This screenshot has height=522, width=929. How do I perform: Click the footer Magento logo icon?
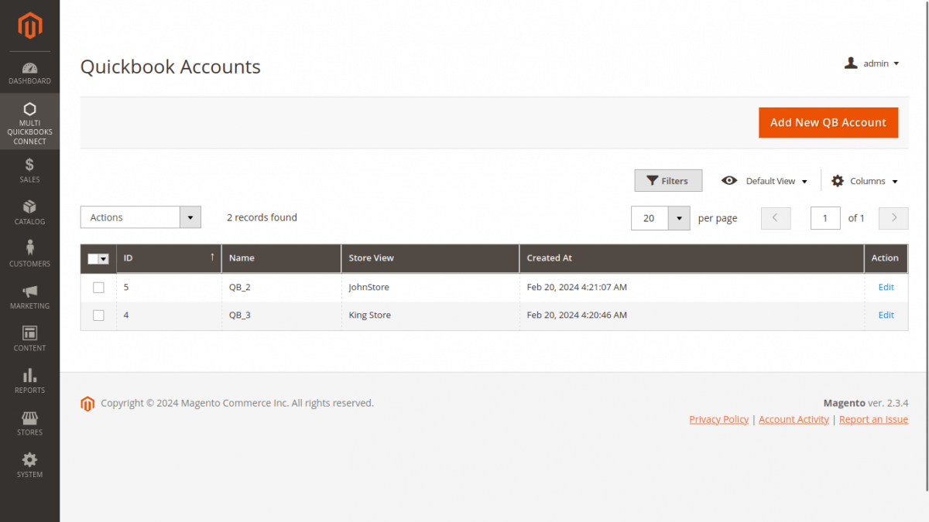(87, 404)
